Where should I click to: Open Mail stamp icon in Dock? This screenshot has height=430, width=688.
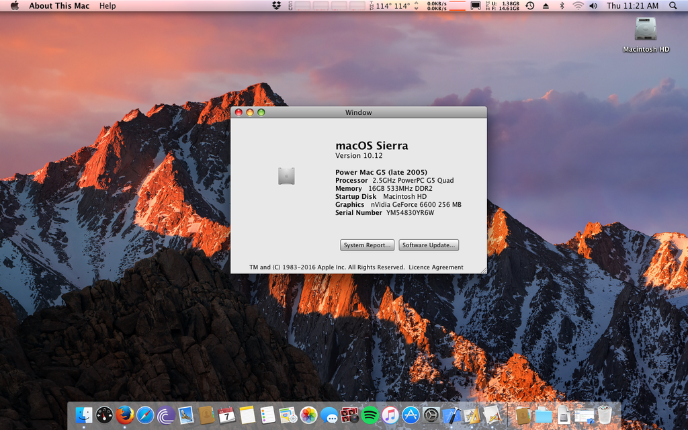point(186,415)
